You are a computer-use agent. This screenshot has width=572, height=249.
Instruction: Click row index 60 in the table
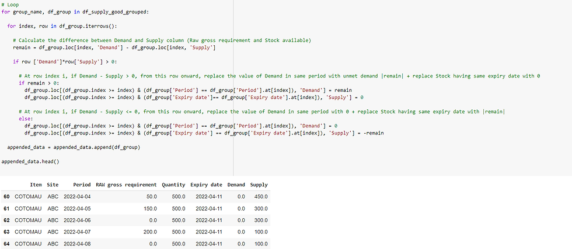pyautogui.click(x=6, y=197)
